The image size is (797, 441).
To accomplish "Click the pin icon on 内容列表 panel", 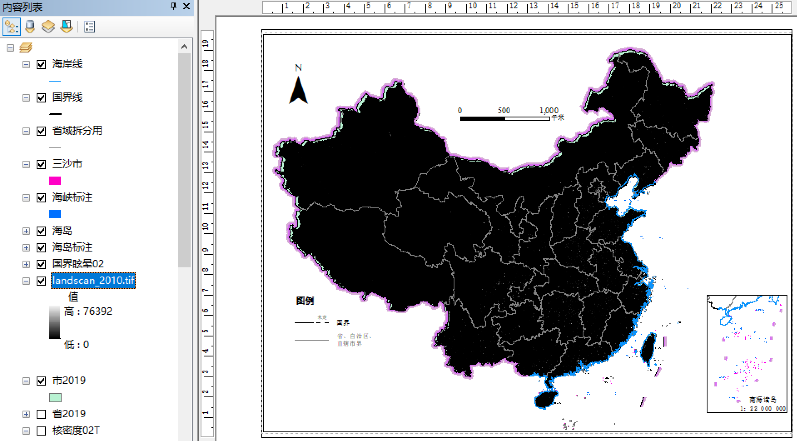I will [x=173, y=7].
